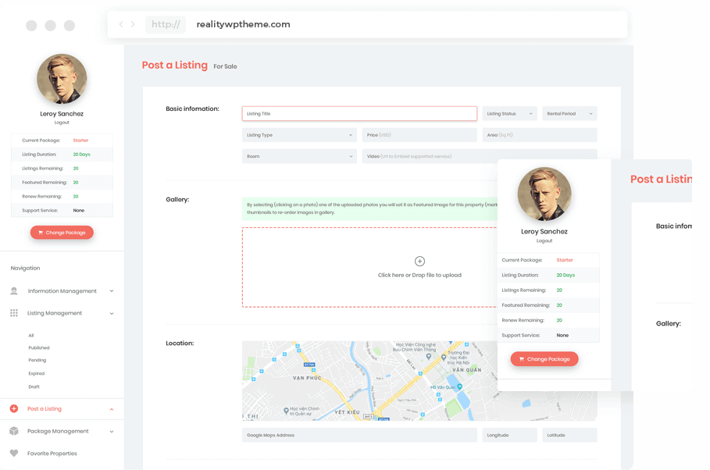Click the Listing Title input field

pyautogui.click(x=359, y=114)
